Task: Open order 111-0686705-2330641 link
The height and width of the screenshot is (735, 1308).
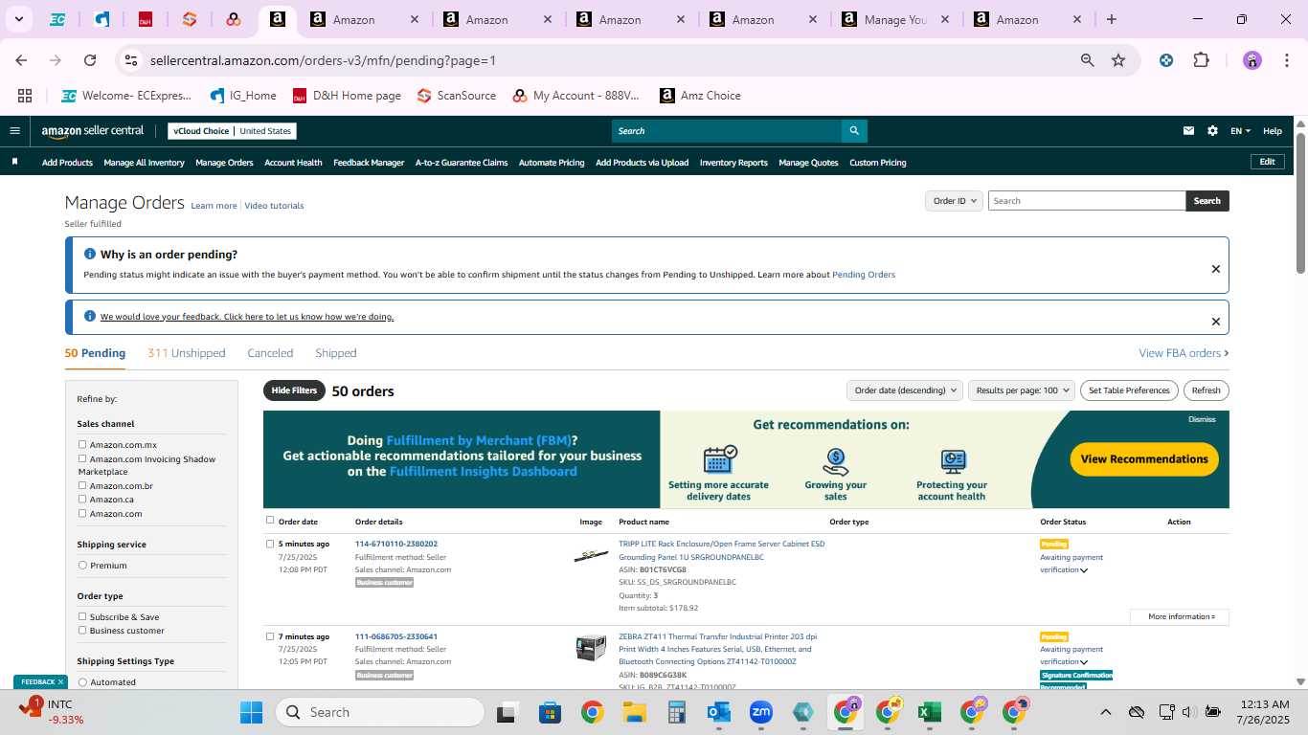Action: click(x=396, y=636)
